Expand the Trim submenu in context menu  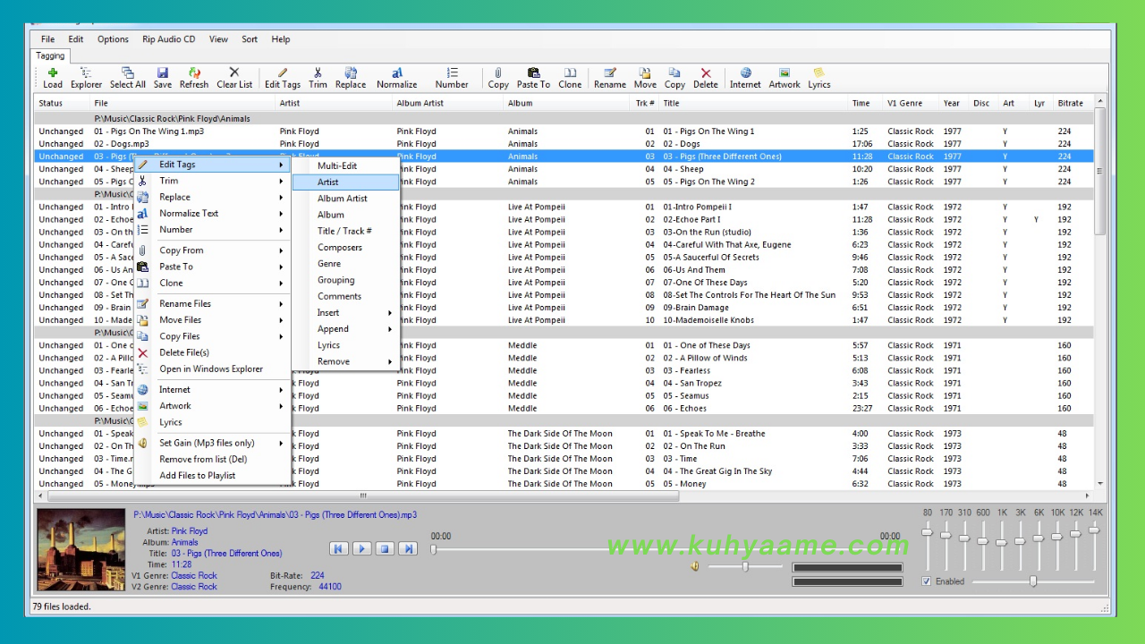click(x=213, y=181)
